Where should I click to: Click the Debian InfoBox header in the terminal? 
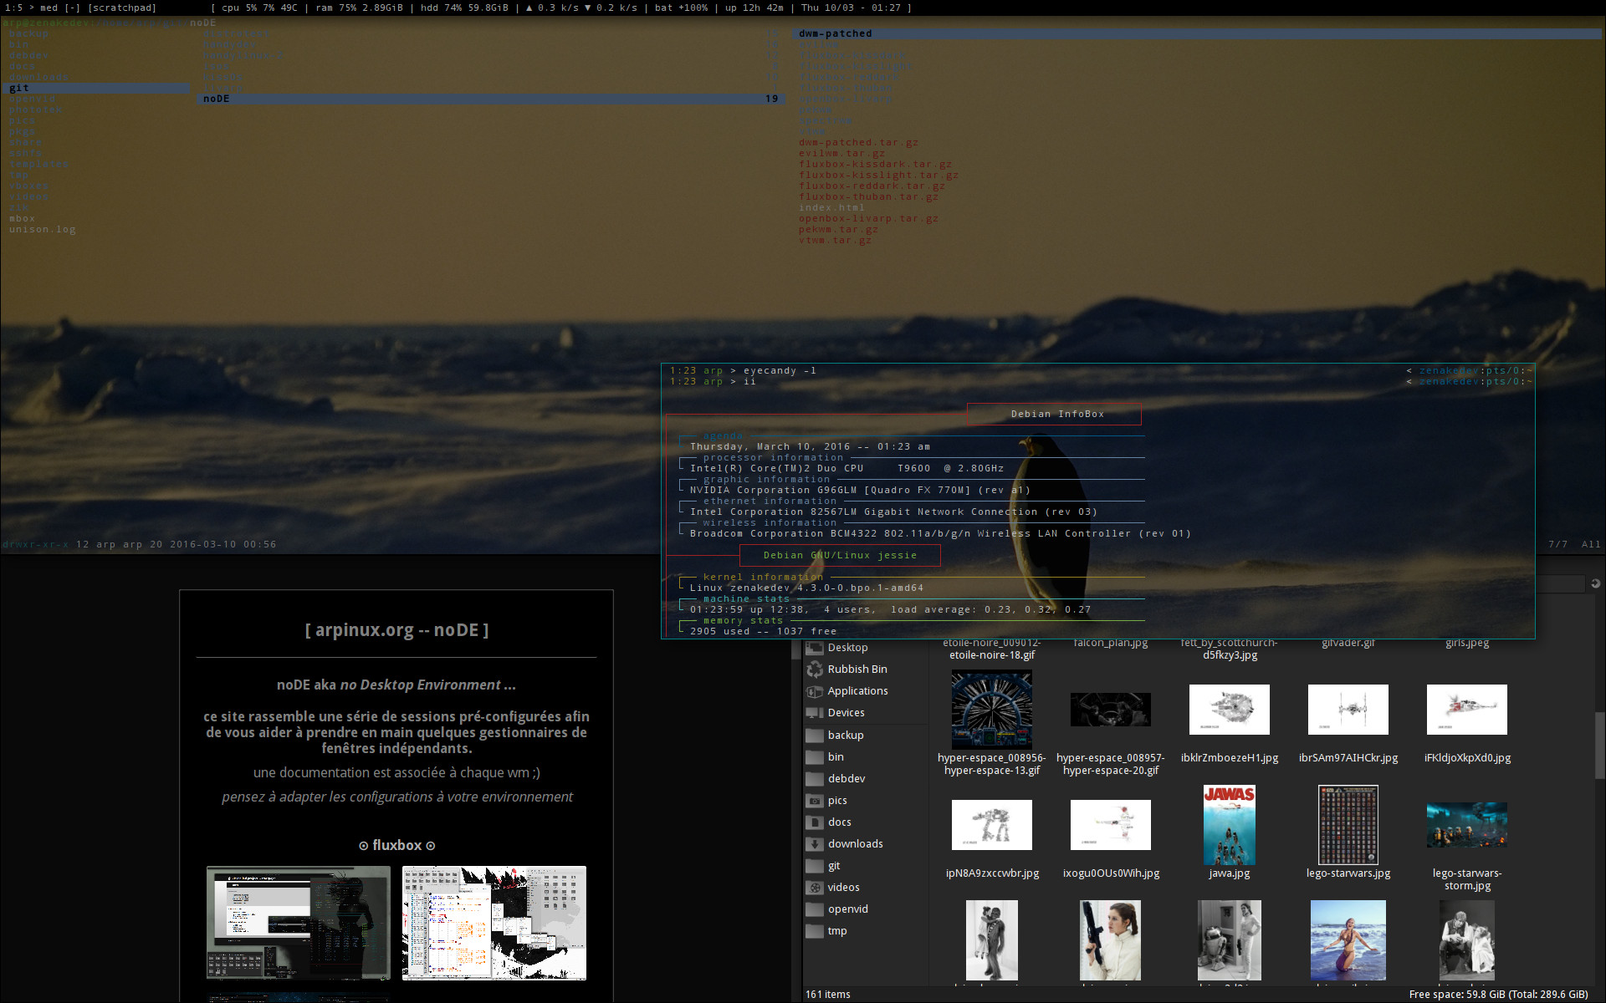(1054, 414)
